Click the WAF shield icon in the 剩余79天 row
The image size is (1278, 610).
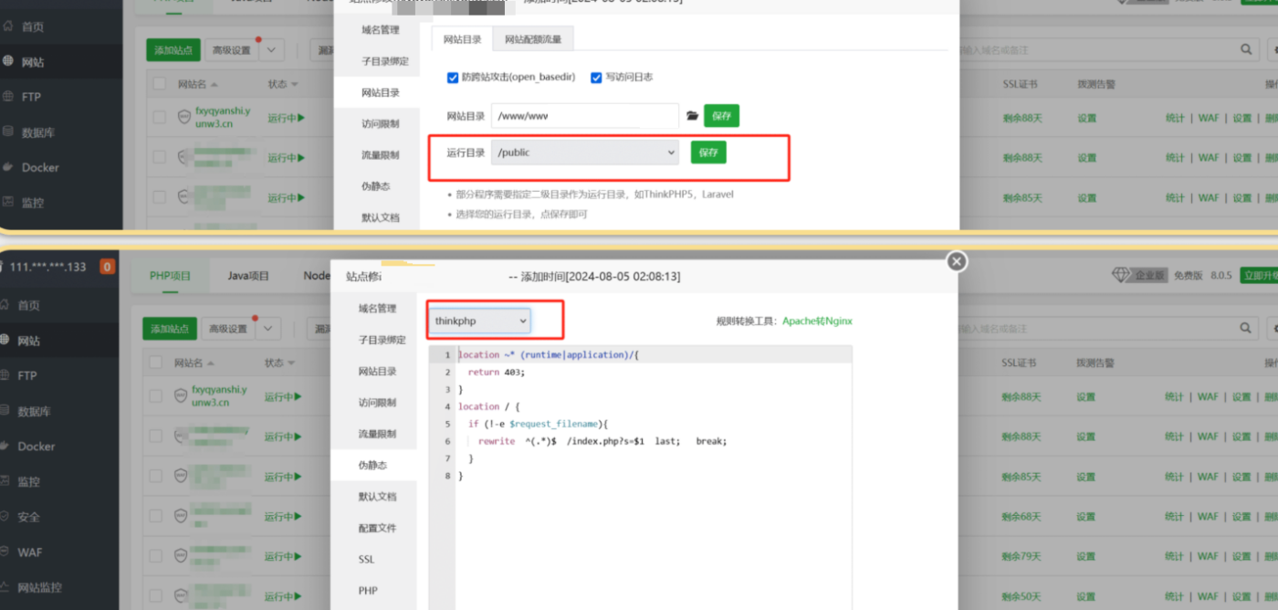182,556
